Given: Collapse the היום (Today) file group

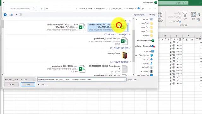Looking at the screenshot, I should click(x=130, y=20).
